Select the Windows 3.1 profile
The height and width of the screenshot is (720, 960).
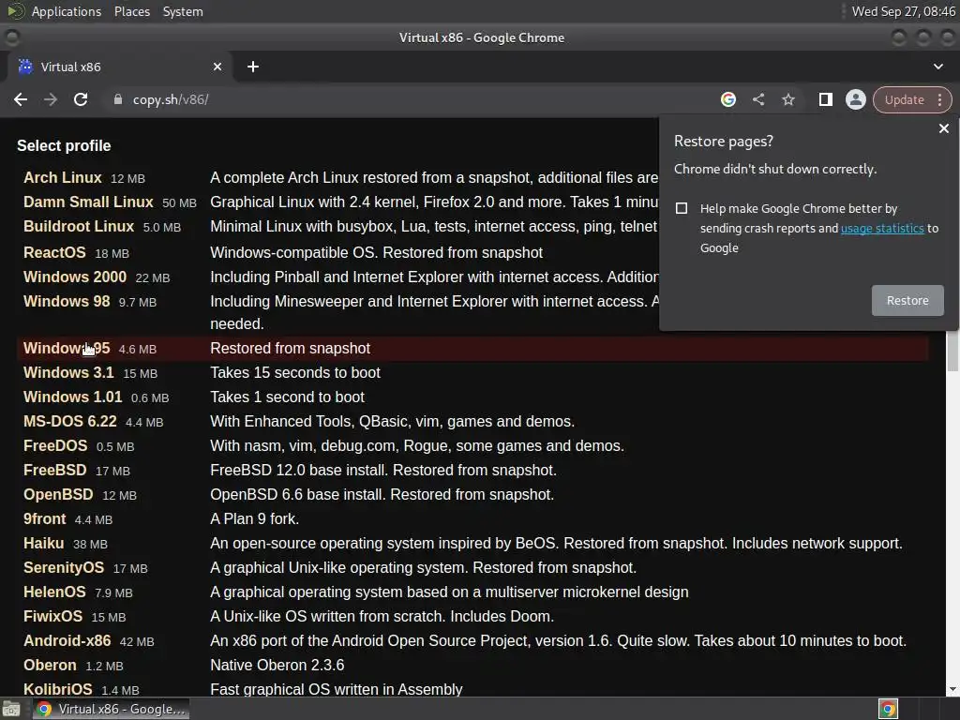coord(68,372)
